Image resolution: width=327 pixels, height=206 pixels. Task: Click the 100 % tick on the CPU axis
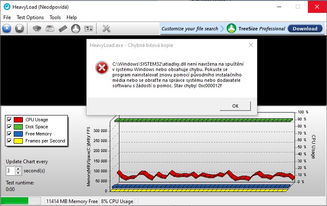tap(303, 112)
